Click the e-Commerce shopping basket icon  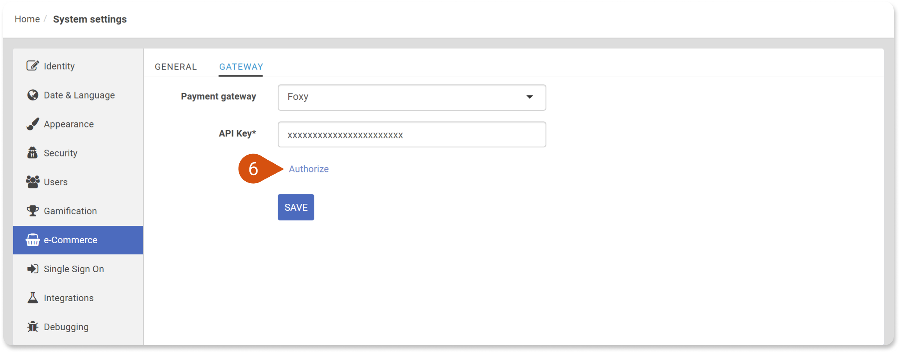pyautogui.click(x=33, y=240)
